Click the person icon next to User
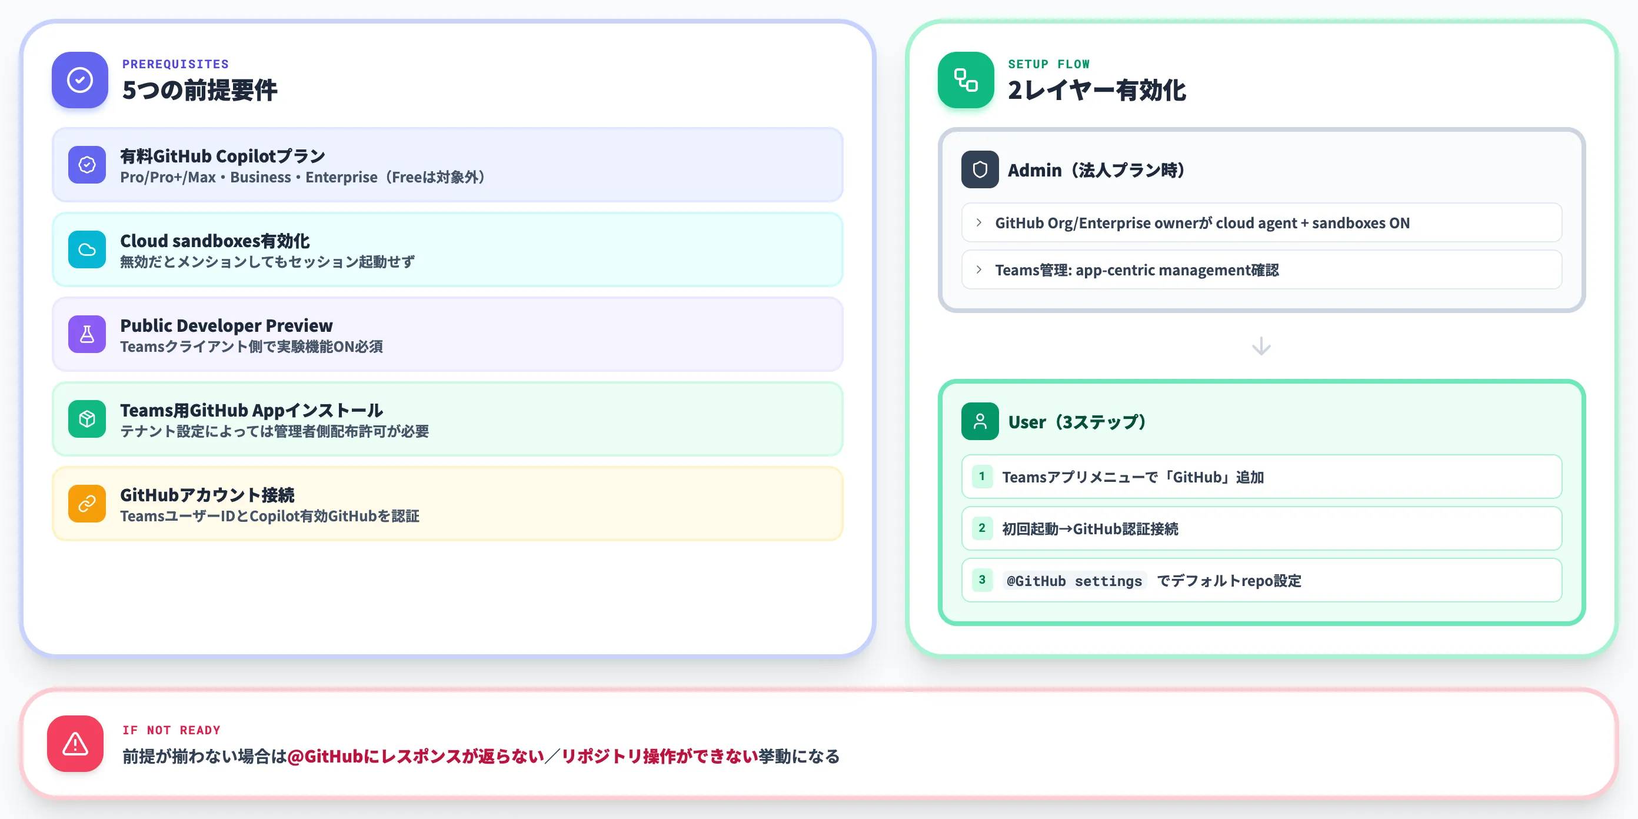The image size is (1638, 819). [x=980, y=422]
